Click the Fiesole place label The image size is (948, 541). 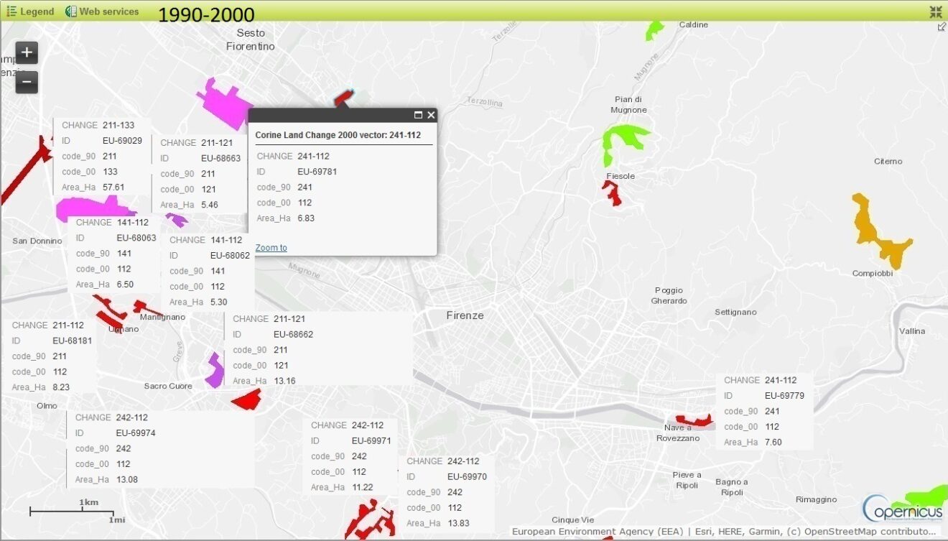621,176
